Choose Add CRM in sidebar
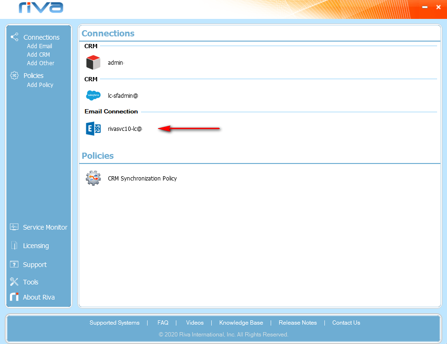 38,54
